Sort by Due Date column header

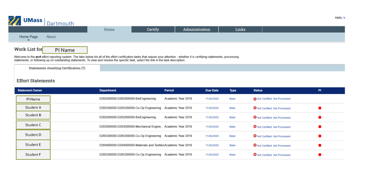point(212,91)
